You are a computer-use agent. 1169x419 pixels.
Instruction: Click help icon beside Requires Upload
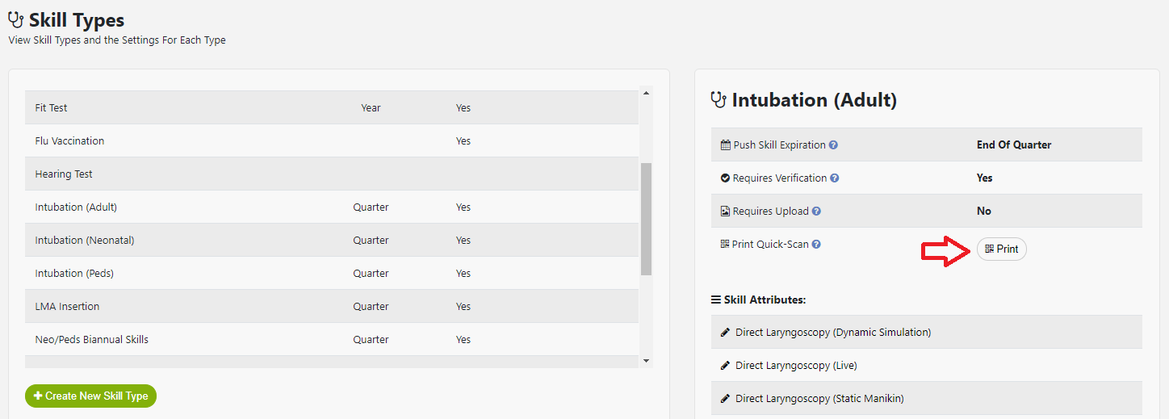pos(816,212)
